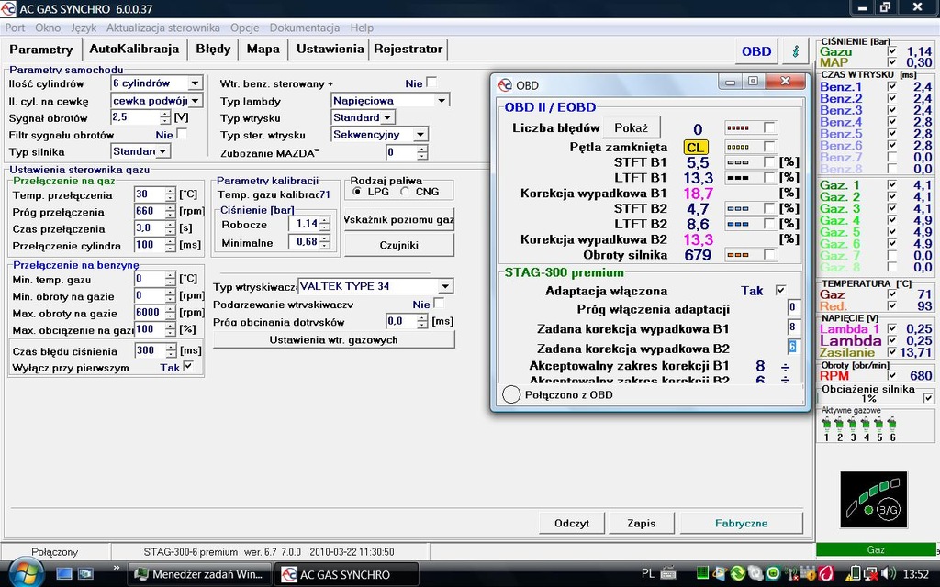This screenshot has width=940, height=587.
Task: Open the Typ wtrysku dropdown
Action: pyautogui.click(x=387, y=117)
